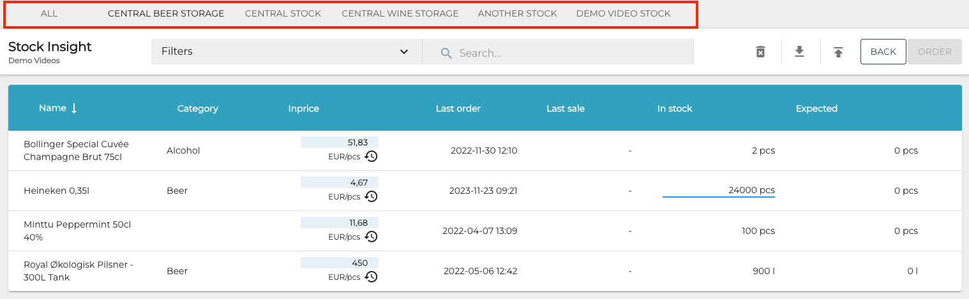Open price history for Bollinger Champagne
This screenshot has height=299, width=969.
click(x=371, y=156)
